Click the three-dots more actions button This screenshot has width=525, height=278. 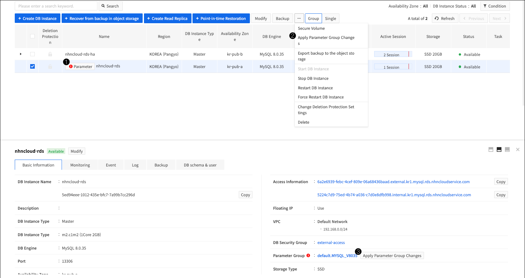click(299, 18)
